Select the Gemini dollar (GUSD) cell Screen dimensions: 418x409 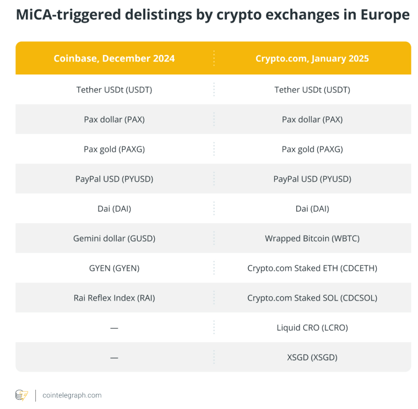[114, 238]
